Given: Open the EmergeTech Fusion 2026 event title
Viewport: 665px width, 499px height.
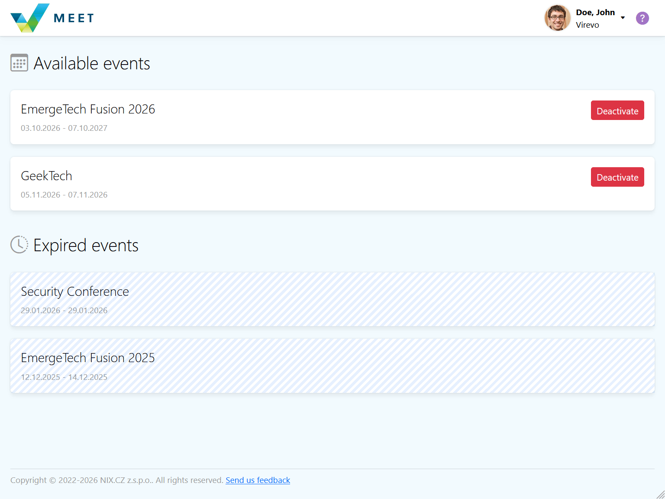Looking at the screenshot, I should click(x=88, y=109).
